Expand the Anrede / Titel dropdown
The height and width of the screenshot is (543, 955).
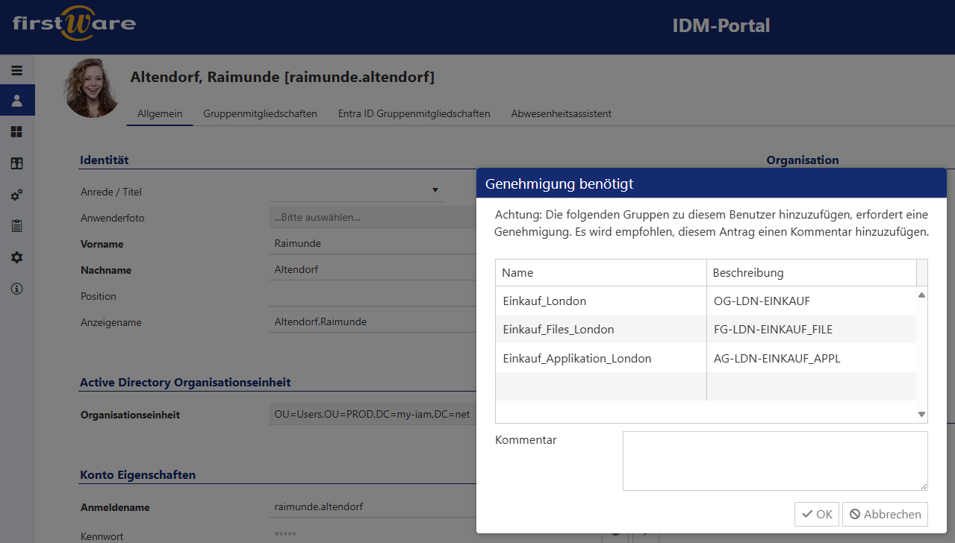click(x=435, y=191)
